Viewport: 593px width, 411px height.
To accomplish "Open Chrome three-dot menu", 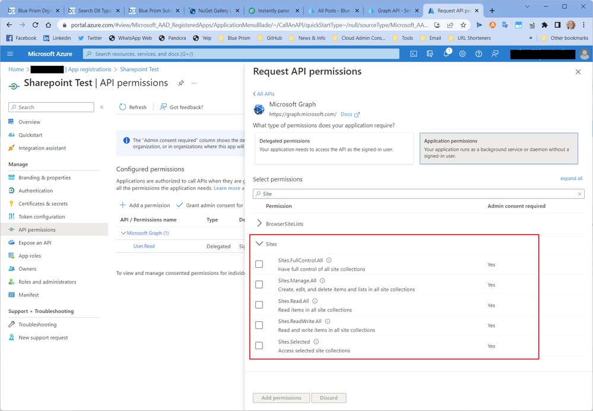I will click(584, 25).
